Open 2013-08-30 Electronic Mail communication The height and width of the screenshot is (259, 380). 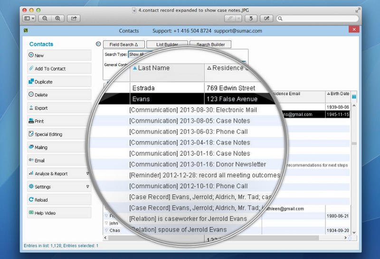(x=193, y=110)
